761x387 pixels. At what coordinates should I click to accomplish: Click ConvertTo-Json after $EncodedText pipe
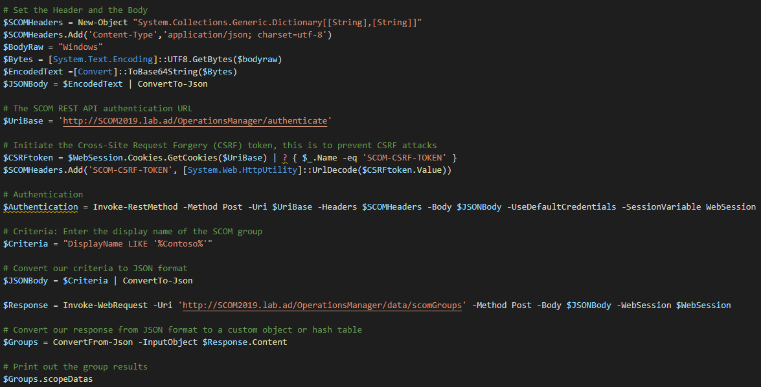tap(173, 84)
